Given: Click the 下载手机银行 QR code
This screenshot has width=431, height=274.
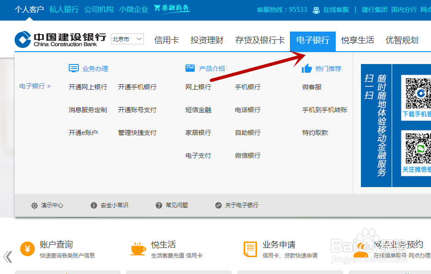Looking at the screenshot, I should point(418,93).
